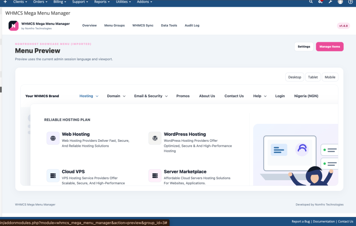Click the Web Hosting globe icon
The height and width of the screenshot is (226, 356).
[x=53, y=138]
